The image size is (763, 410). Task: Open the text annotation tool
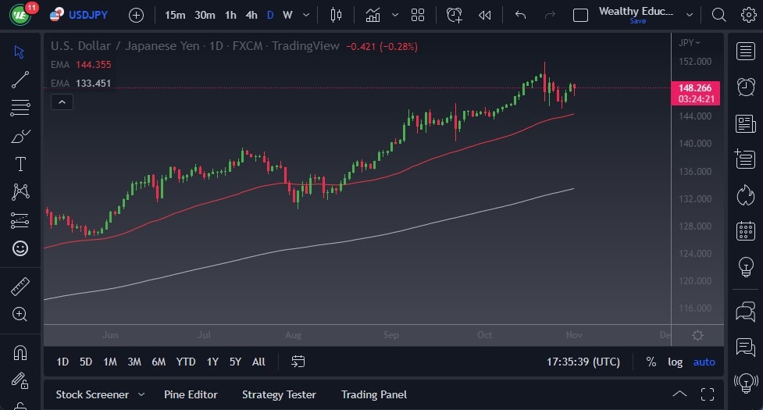20,163
